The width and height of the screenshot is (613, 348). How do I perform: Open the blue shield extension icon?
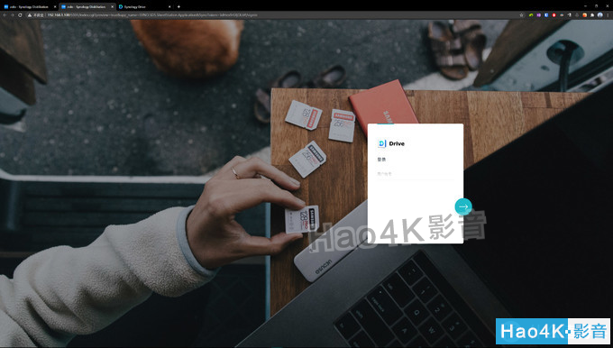click(x=546, y=14)
